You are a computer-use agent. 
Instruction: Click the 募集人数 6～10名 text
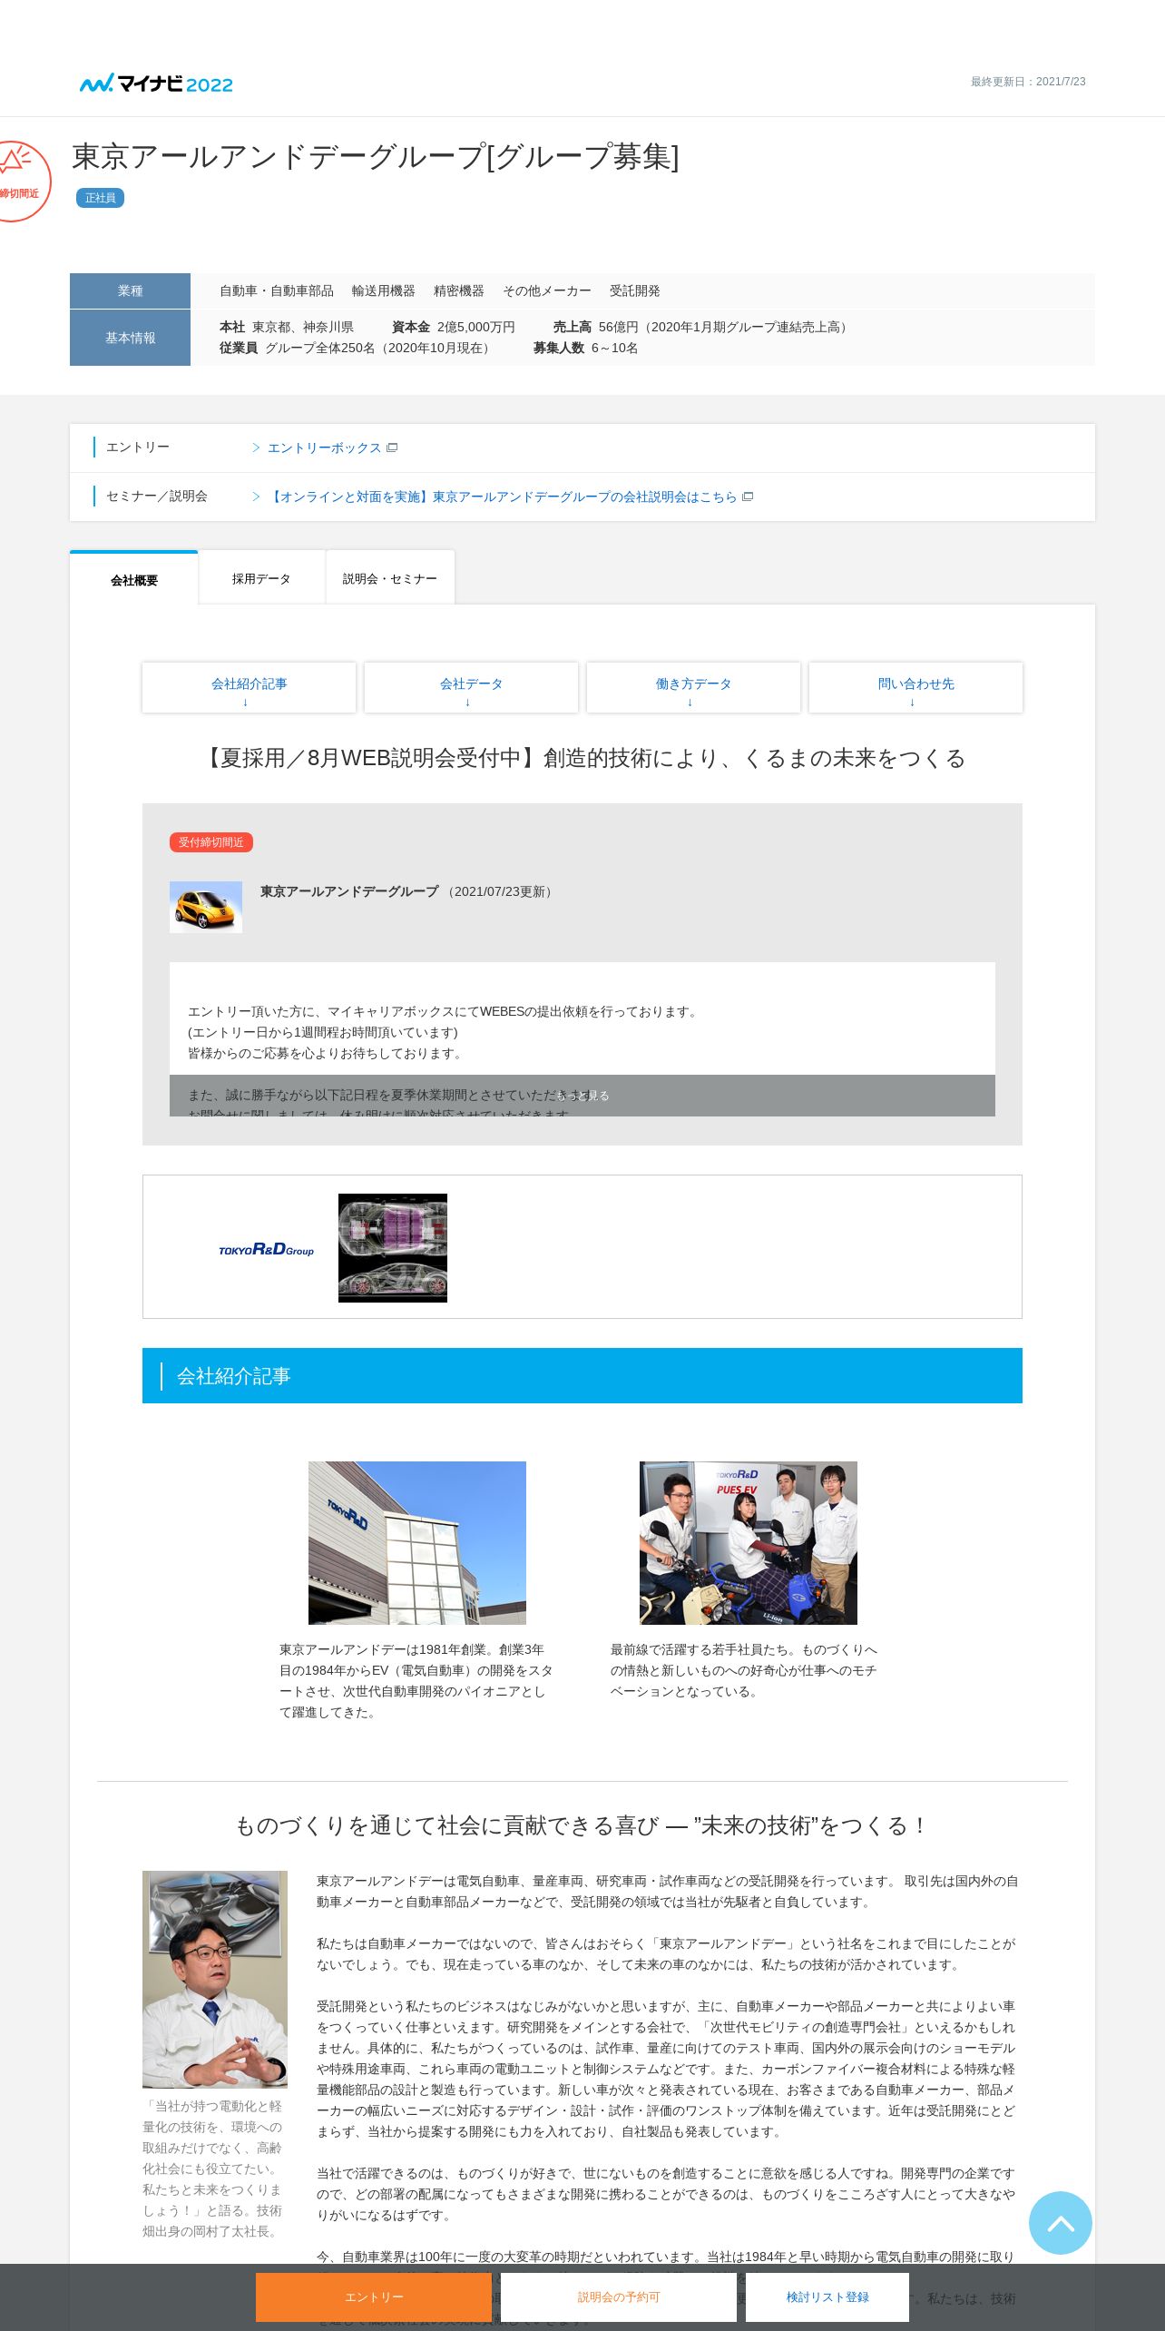(585, 348)
